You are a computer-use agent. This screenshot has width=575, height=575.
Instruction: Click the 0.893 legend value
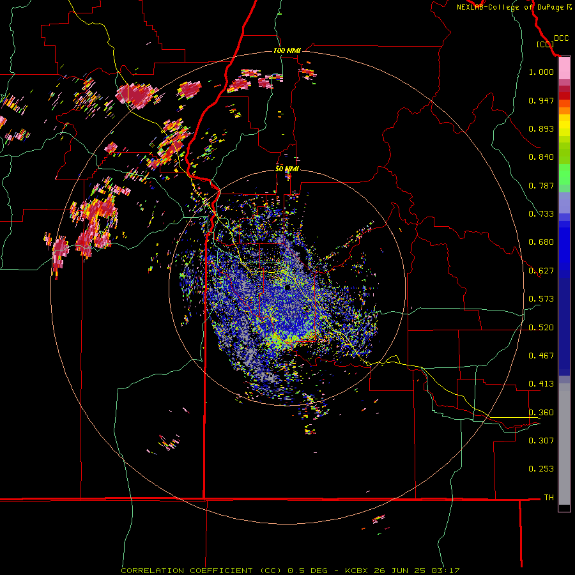[541, 128]
